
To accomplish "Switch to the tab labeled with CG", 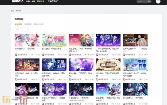I will [x=39, y=24].
